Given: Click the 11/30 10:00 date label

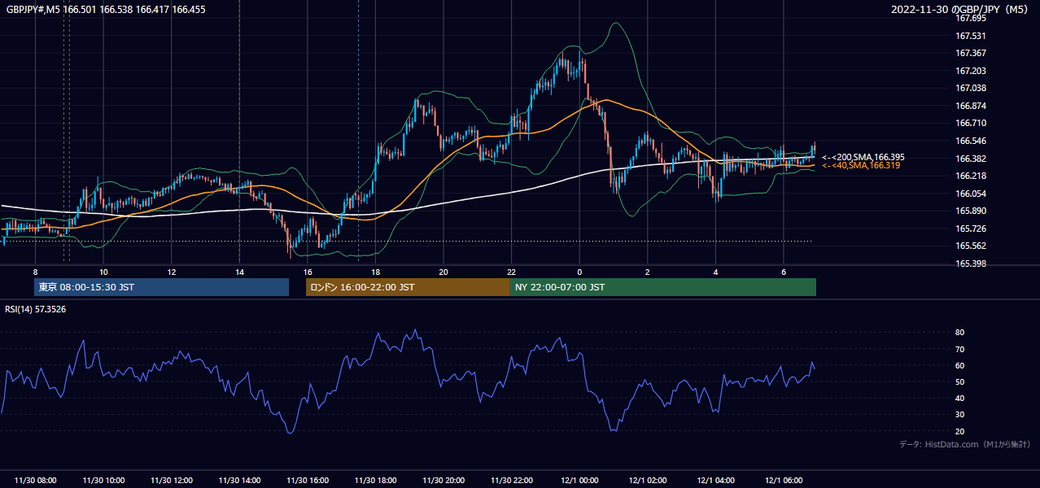Looking at the screenshot, I should coord(103,481).
